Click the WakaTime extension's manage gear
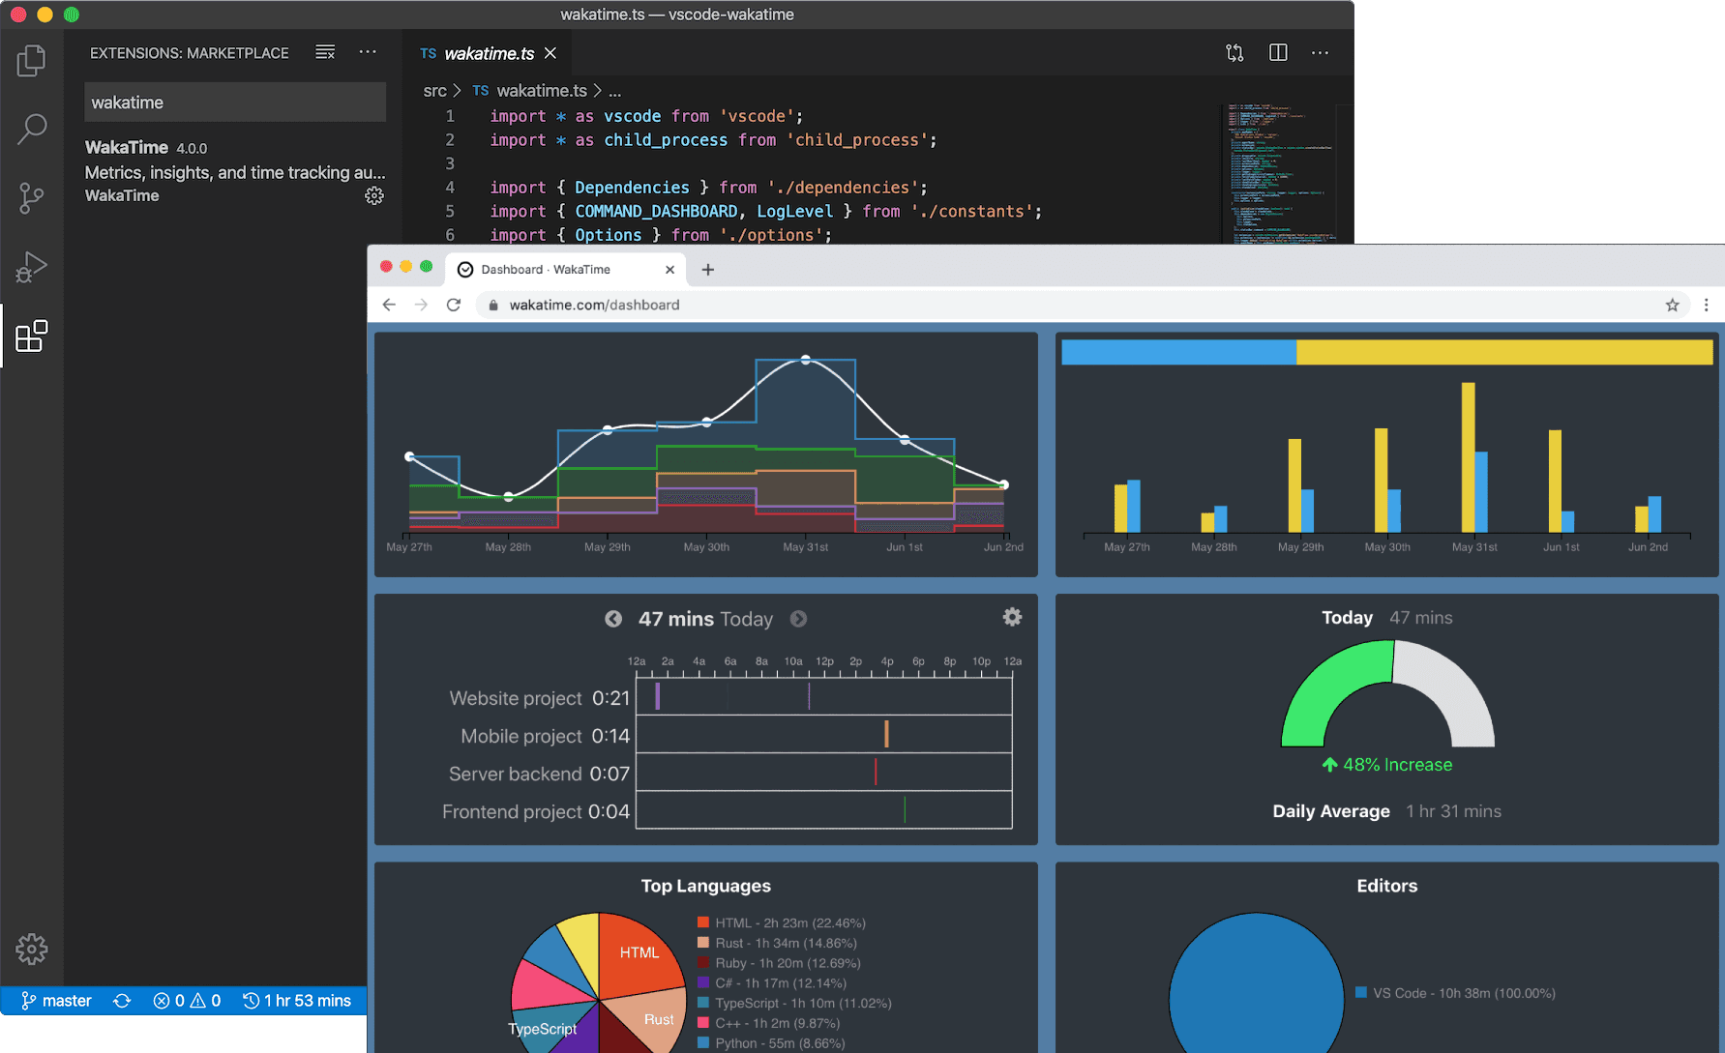 (374, 196)
